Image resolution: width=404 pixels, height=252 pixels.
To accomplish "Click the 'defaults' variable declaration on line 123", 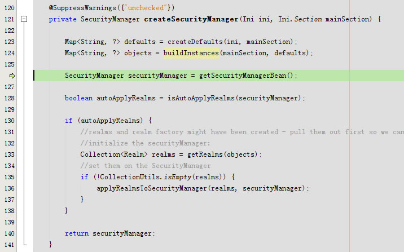I will 140,42.
